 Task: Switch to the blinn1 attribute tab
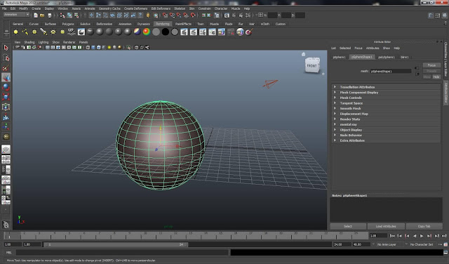point(405,57)
